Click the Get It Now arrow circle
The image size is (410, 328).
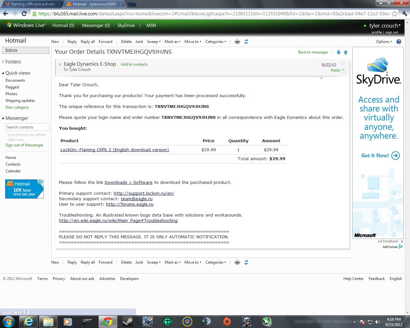[x=396, y=156]
